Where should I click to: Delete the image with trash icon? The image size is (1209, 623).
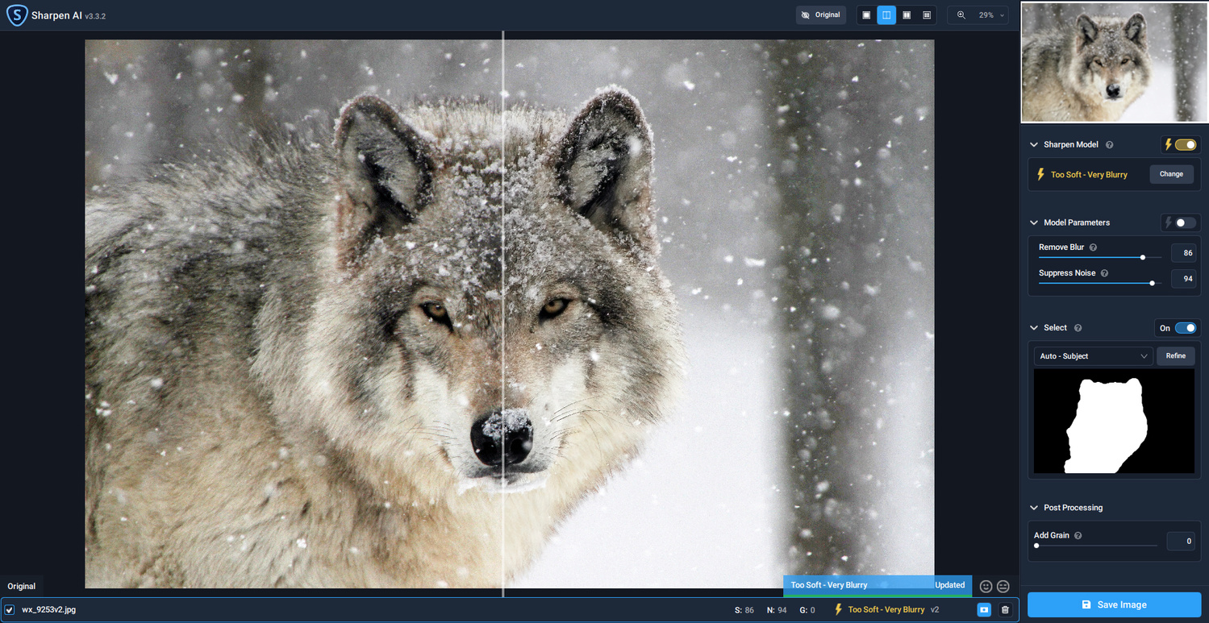pos(1005,610)
